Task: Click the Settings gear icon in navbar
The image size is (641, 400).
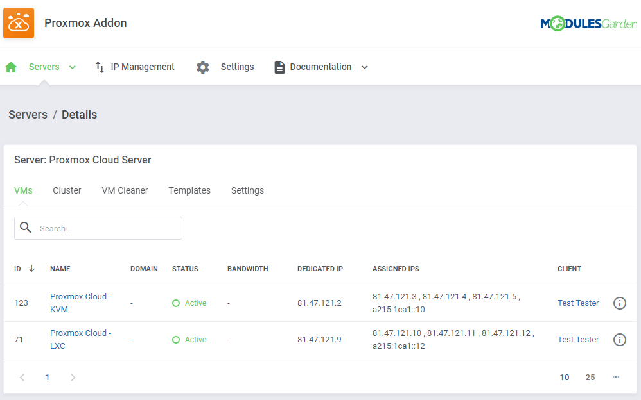Action: 202,67
